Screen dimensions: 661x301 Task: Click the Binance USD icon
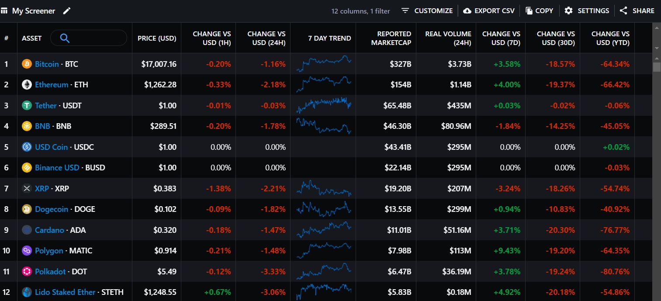click(x=27, y=168)
